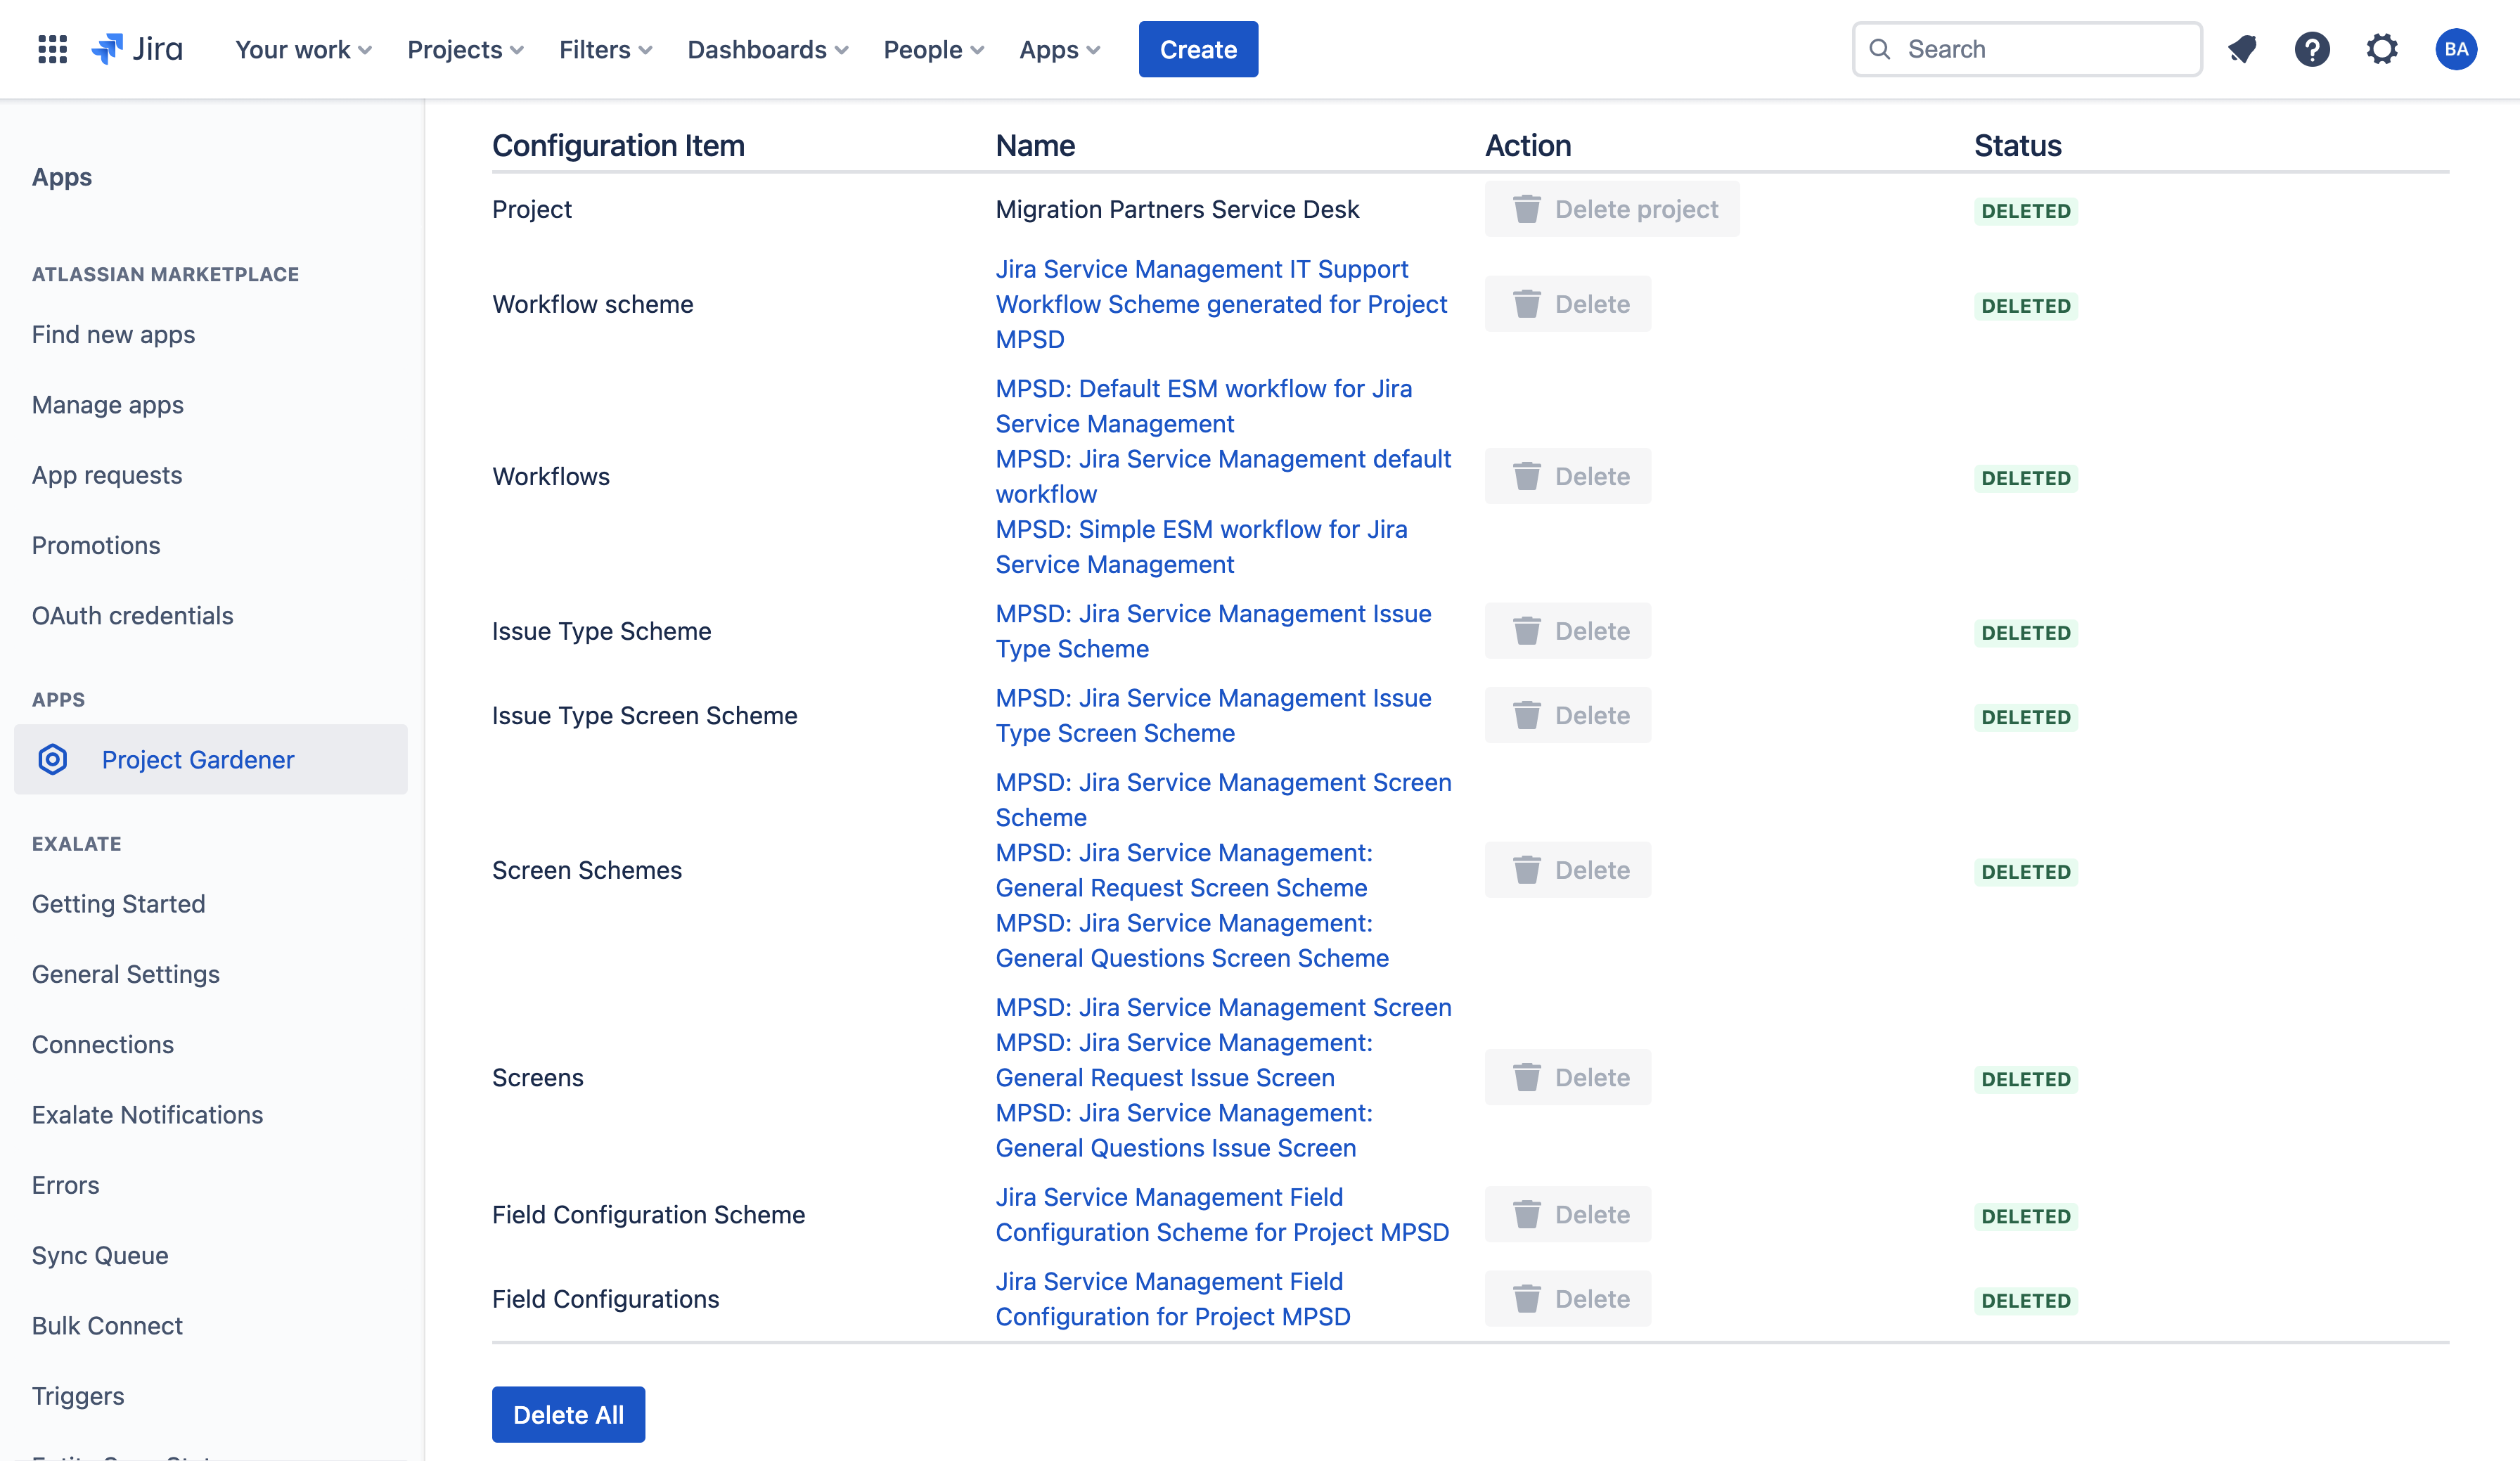This screenshot has width=2520, height=1461.
Task: Go to Exalate Connections page
Action: [x=103, y=1044]
